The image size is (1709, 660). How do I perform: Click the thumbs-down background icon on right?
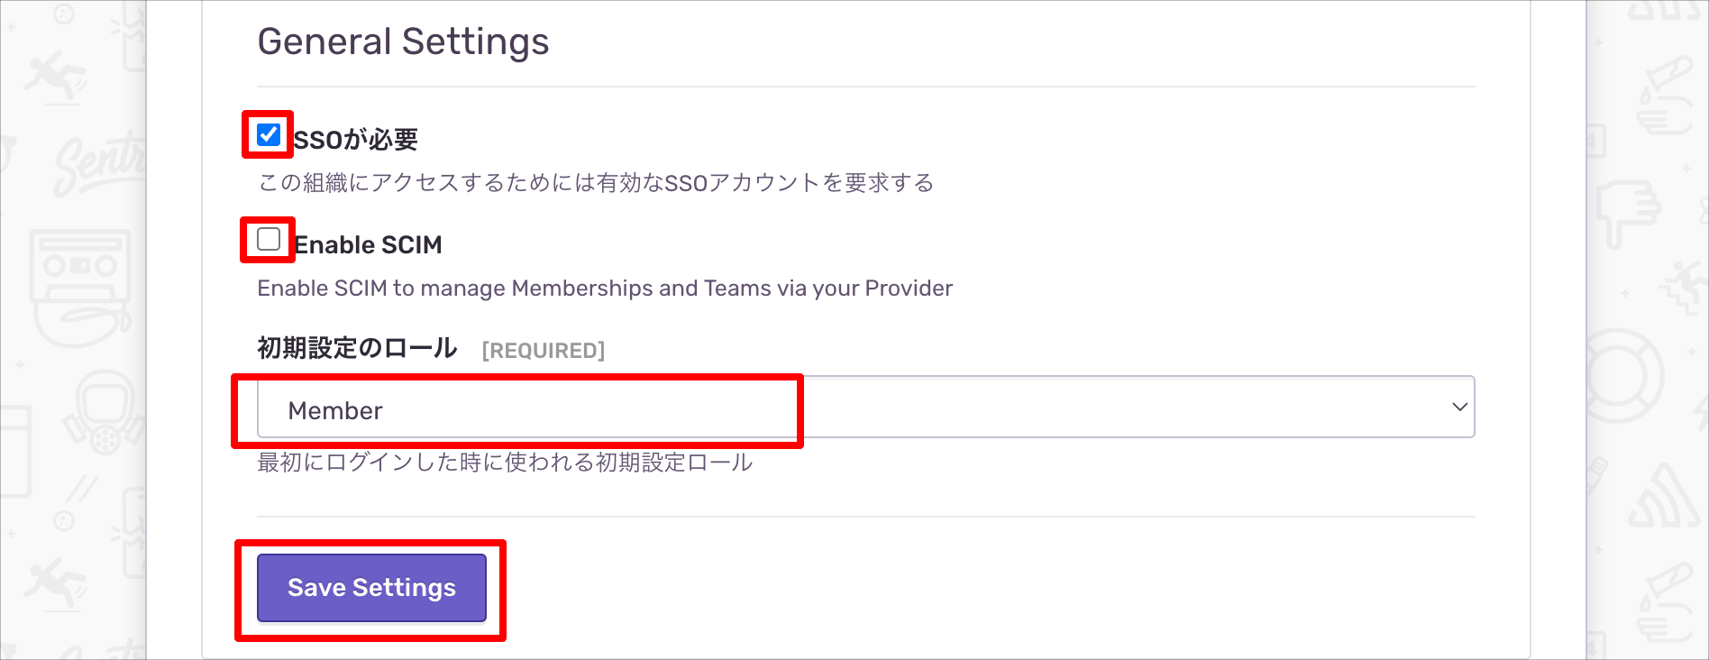coord(1628,213)
